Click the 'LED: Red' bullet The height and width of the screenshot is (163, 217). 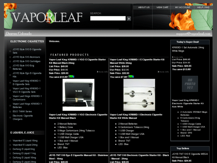185,136
